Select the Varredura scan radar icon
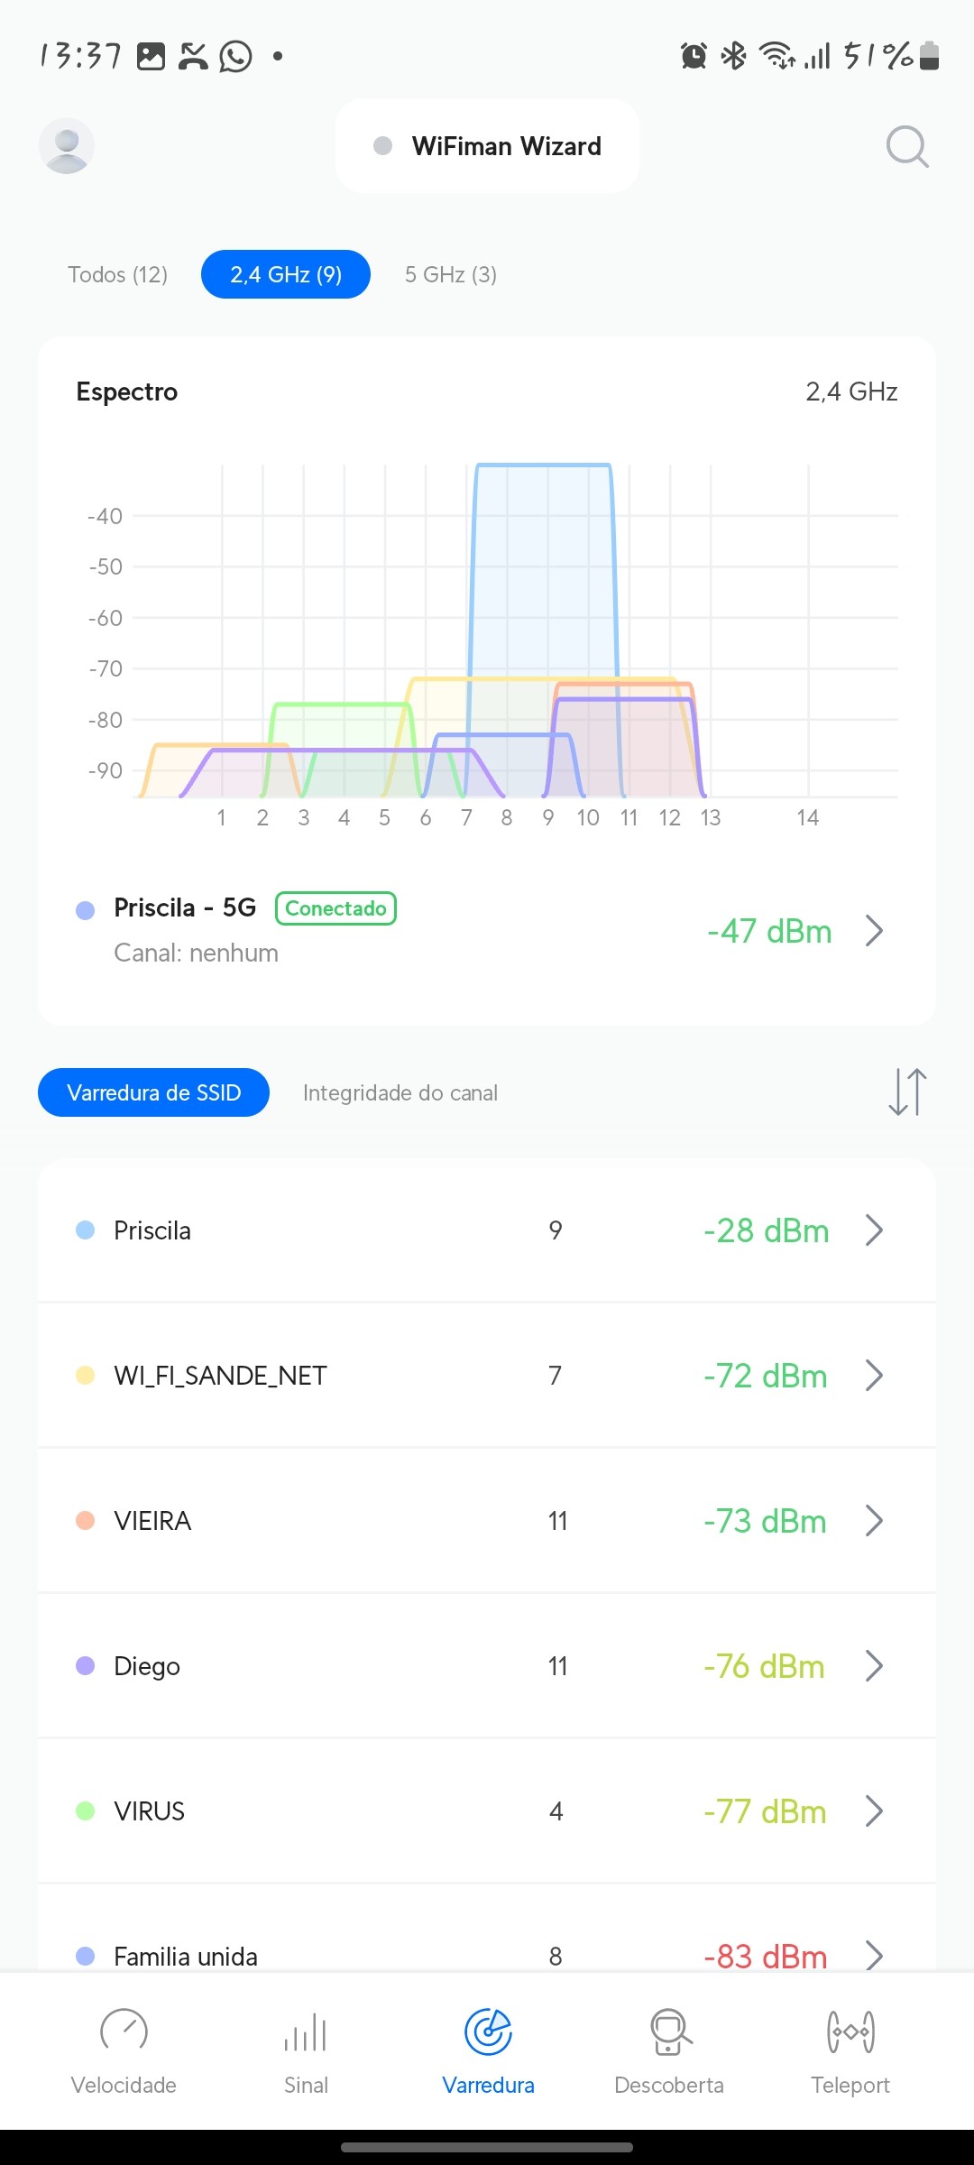 pos(488,2031)
